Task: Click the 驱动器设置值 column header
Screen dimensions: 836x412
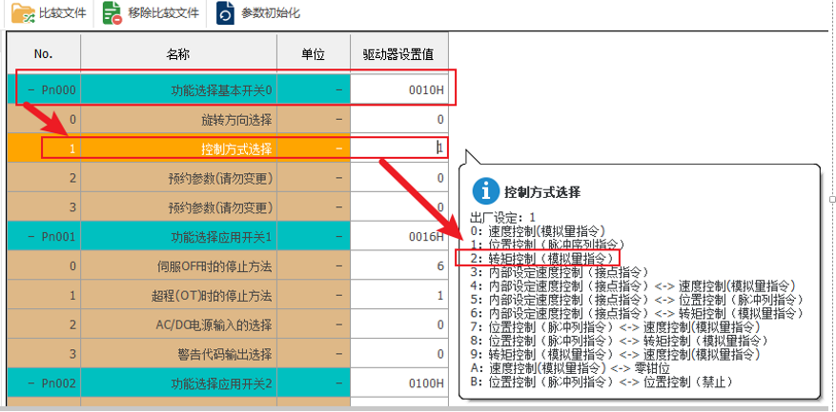Action: pyautogui.click(x=398, y=54)
